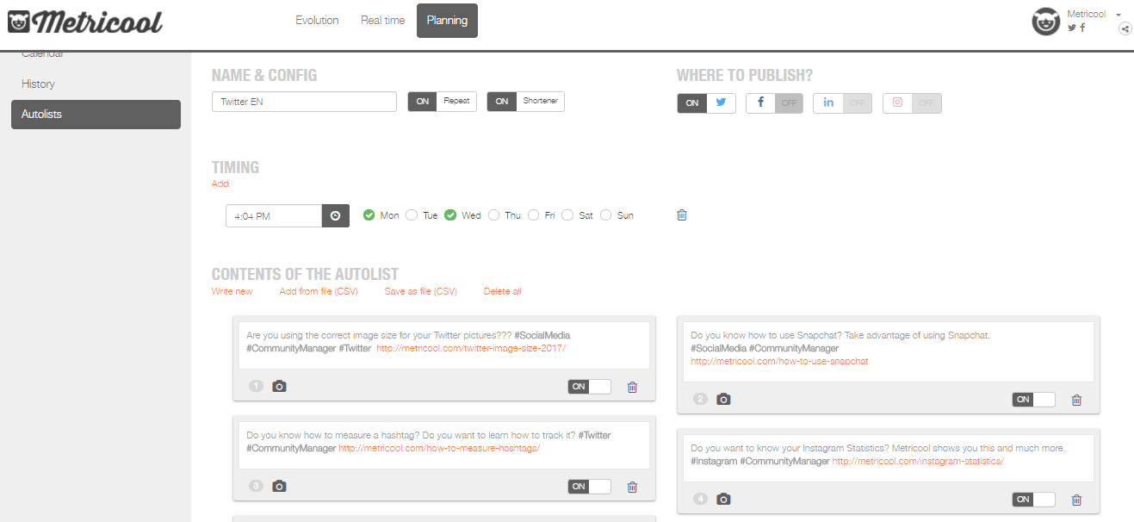This screenshot has width=1134, height=522.
Task: Open the Evolution tab
Action: click(x=317, y=21)
